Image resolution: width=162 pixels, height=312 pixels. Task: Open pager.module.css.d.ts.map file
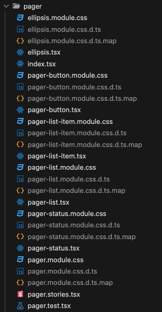click(70, 283)
